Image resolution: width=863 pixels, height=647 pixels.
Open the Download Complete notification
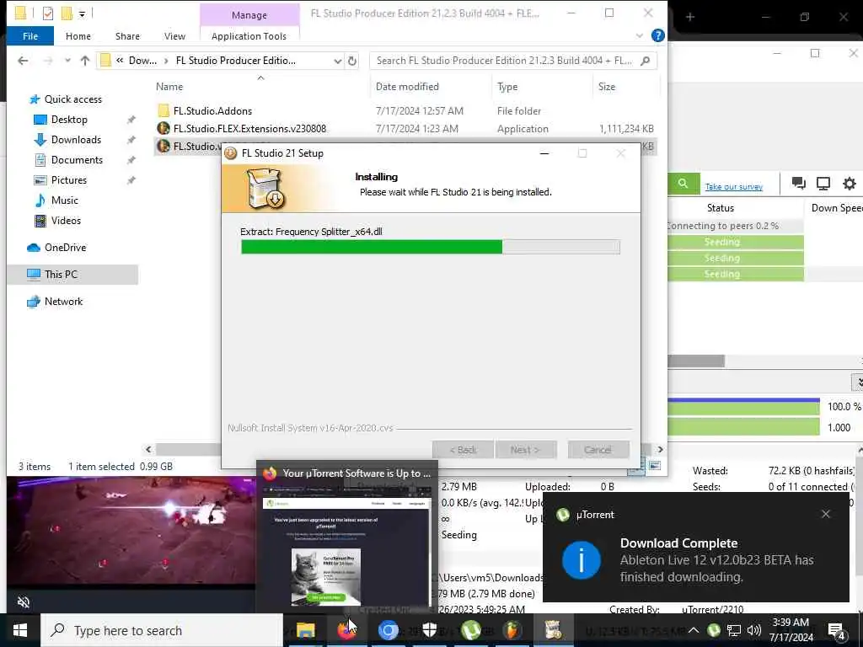click(695, 548)
